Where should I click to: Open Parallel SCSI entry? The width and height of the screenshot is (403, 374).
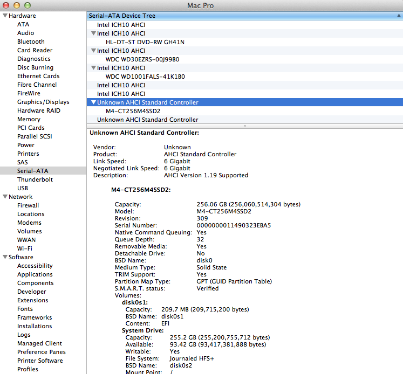pos(35,136)
